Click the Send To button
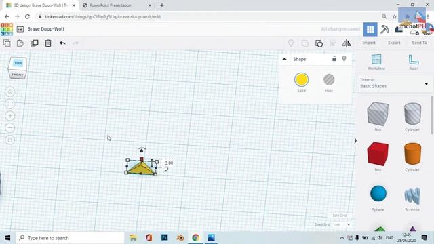This screenshot has width=434, height=244. click(x=419, y=43)
